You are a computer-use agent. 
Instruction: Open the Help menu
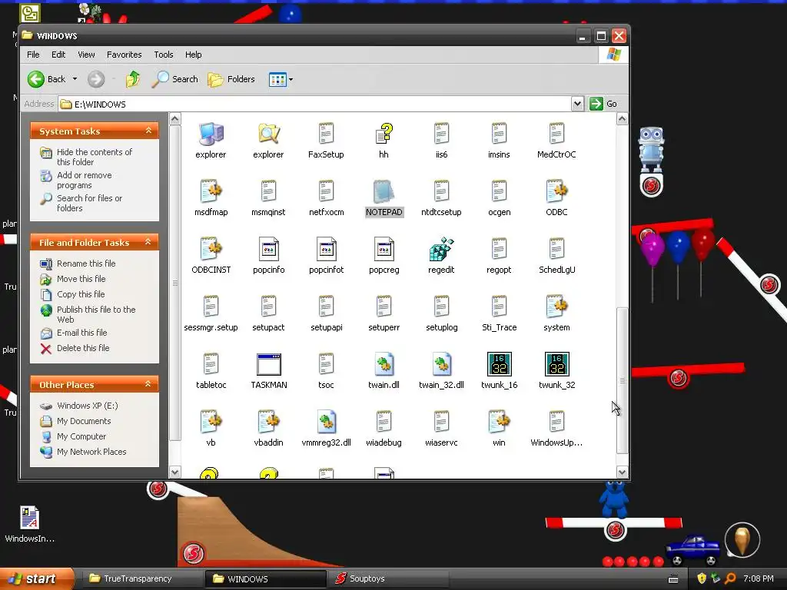tap(193, 55)
